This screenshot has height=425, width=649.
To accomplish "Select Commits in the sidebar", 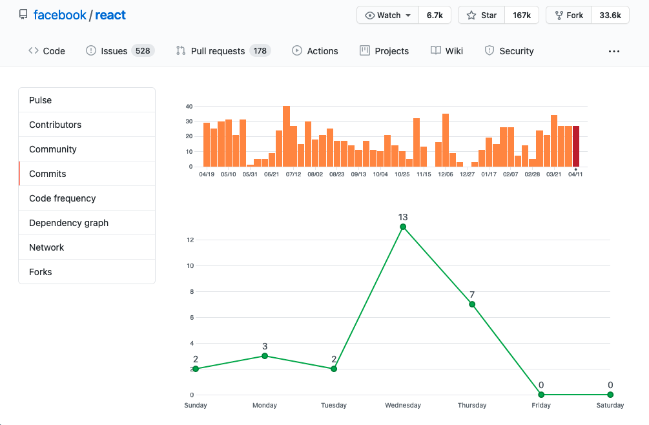I will [87, 174].
